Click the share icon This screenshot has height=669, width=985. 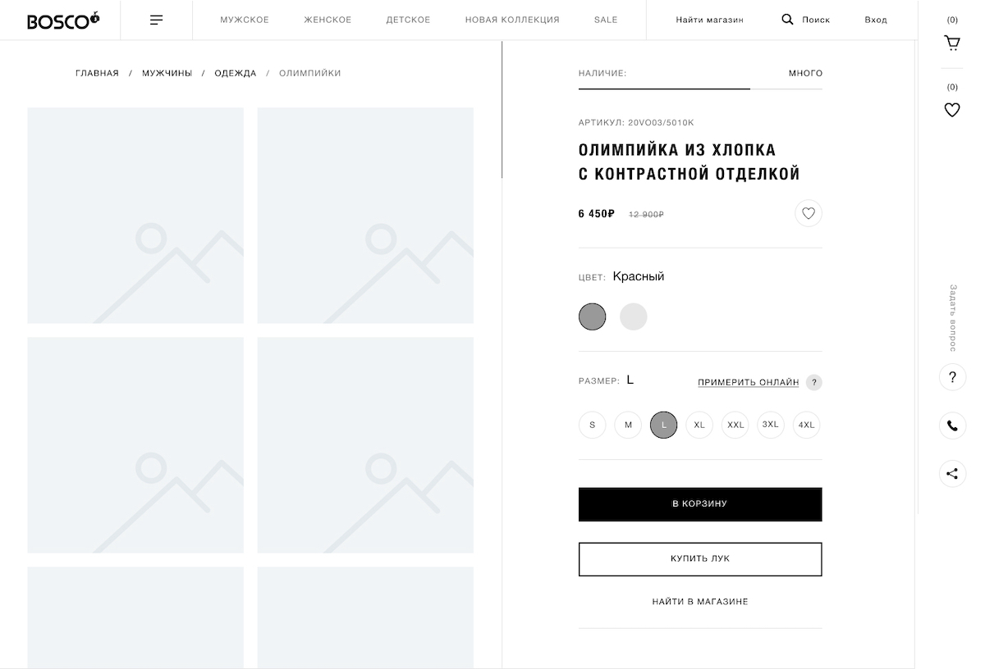click(952, 474)
